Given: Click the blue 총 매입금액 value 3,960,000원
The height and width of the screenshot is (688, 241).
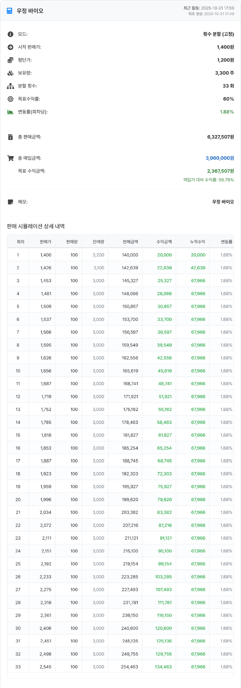Looking at the screenshot, I should [220, 158].
